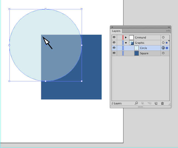Hide the Graphic layer with its eye icon
Screen dimensions: 178x148
[x=114, y=43]
